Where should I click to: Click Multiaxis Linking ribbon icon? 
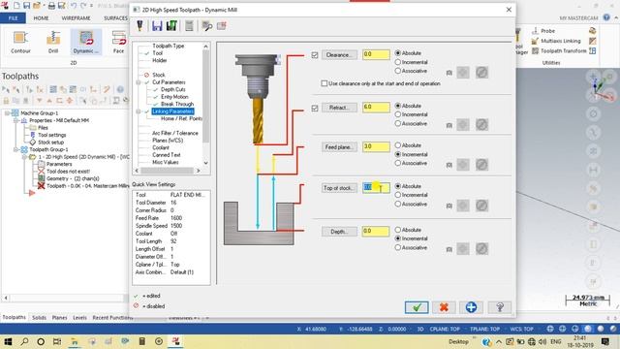point(535,41)
